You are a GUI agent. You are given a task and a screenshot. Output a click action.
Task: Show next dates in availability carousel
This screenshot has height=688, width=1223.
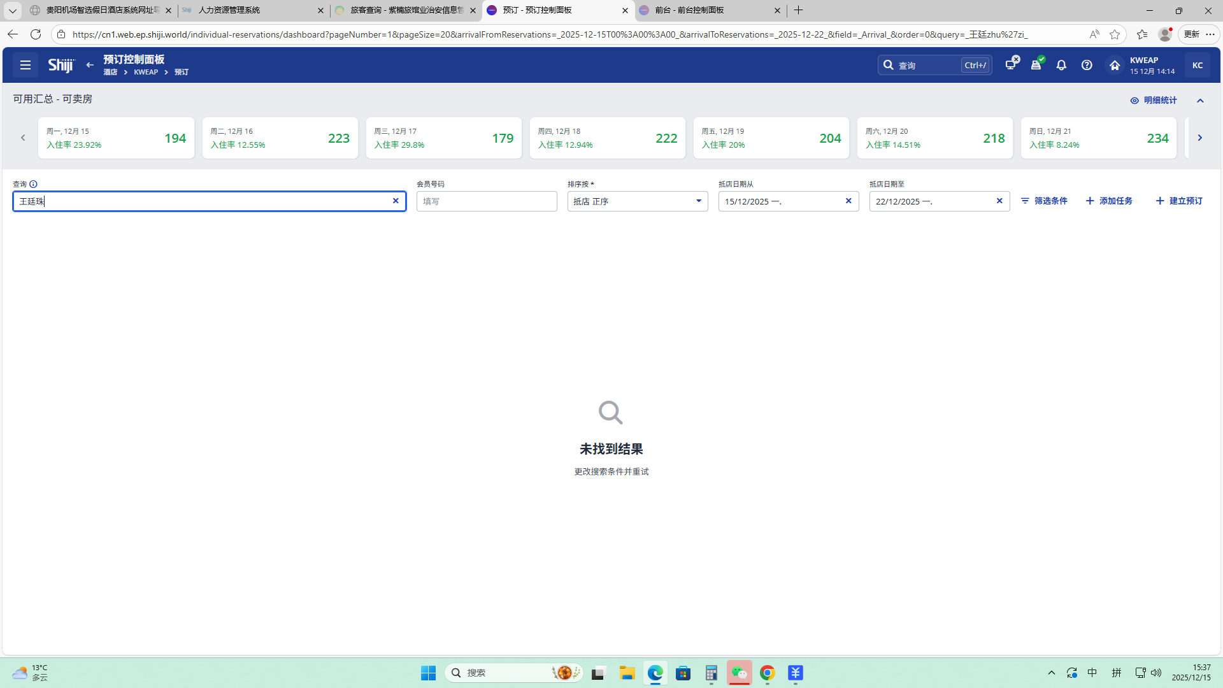[1199, 138]
